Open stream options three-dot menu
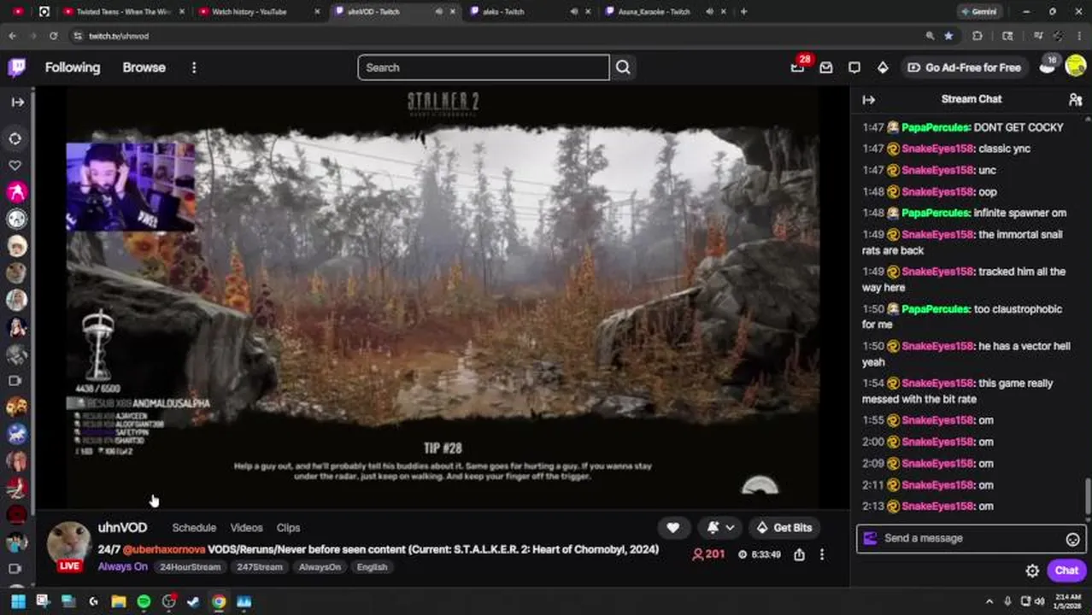1092x615 pixels. point(822,554)
